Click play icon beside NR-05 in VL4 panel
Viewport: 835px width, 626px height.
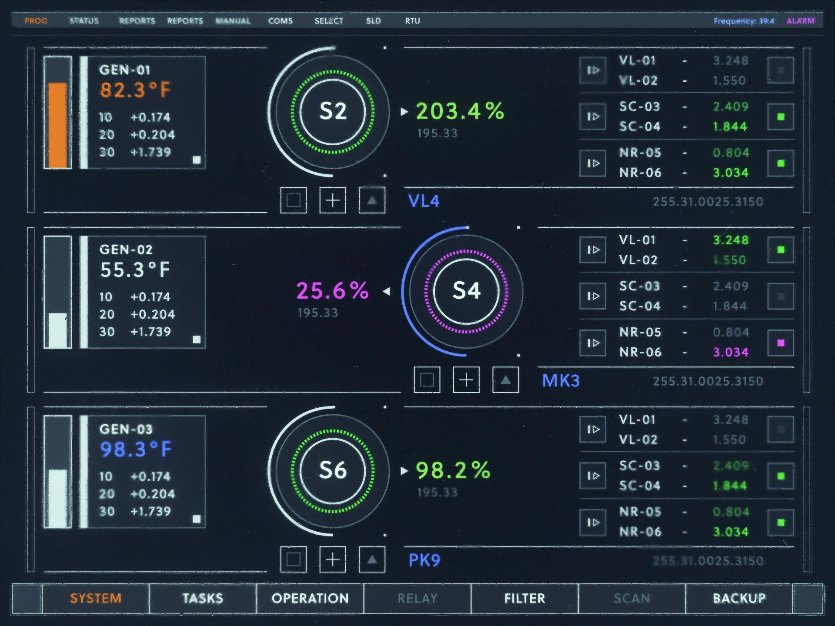pyautogui.click(x=593, y=163)
